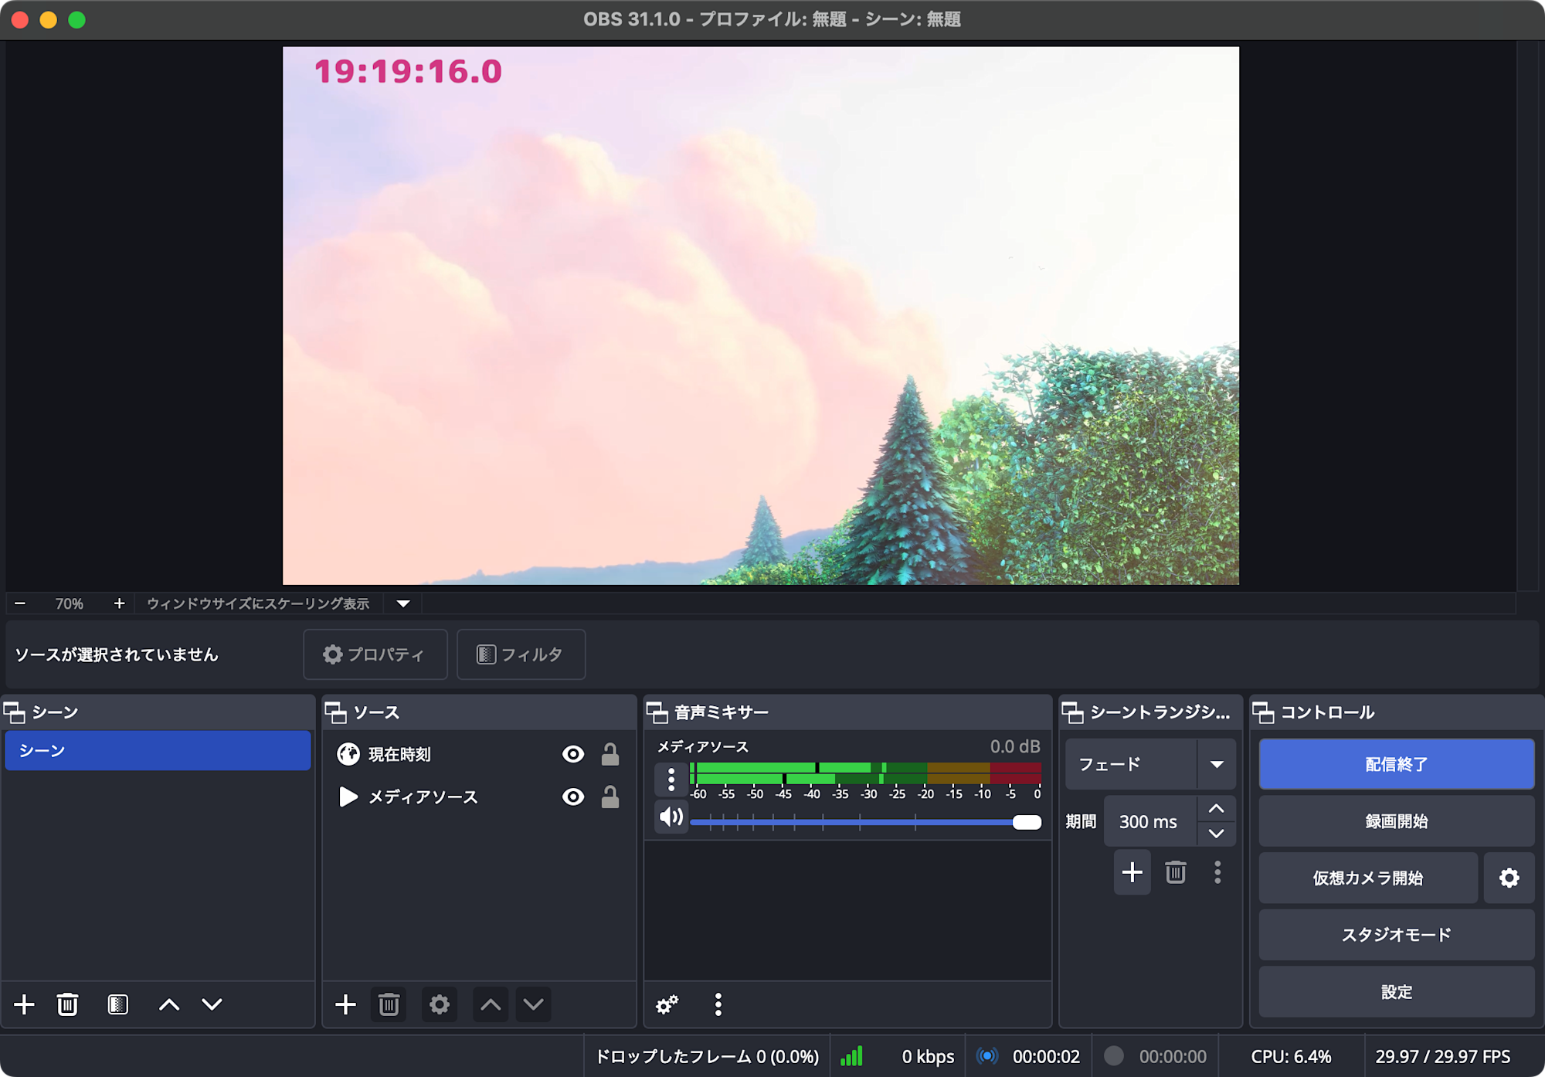Open scene filters icon in シーン panel
Viewport: 1545px width, 1077px height.
click(x=117, y=1004)
